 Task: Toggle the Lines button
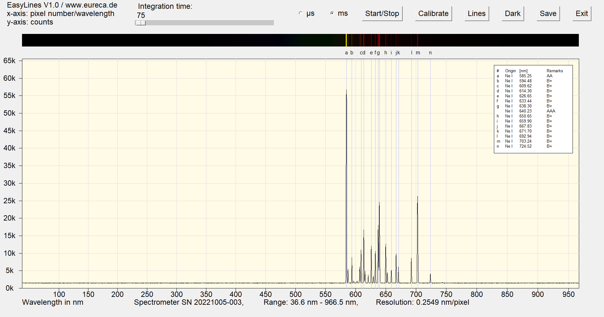coord(477,14)
